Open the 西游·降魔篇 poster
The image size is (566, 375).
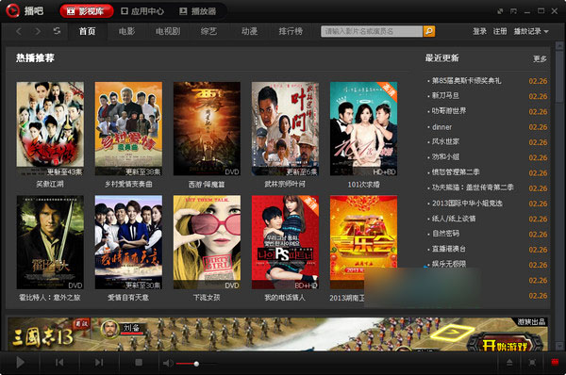point(207,129)
